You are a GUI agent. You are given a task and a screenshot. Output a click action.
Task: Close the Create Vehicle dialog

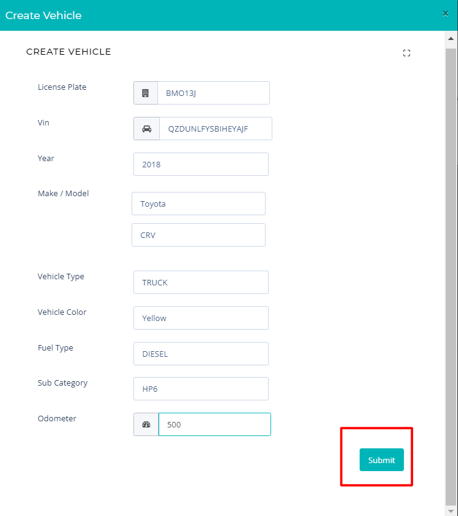445,14
